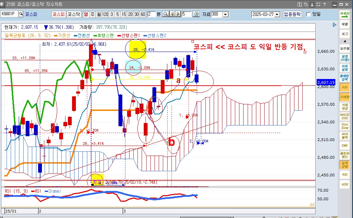353x218 pixels.
Task: Open 지표설정 indicator settings
Action: (x=344, y=68)
